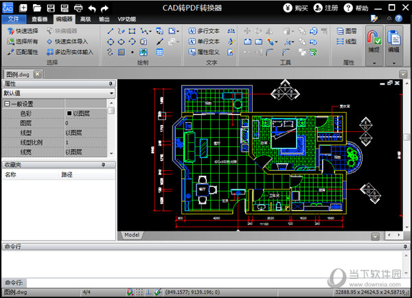Select the Hatch fill tool
This screenshot has width=412, height=298.
(x=121, y=52)
